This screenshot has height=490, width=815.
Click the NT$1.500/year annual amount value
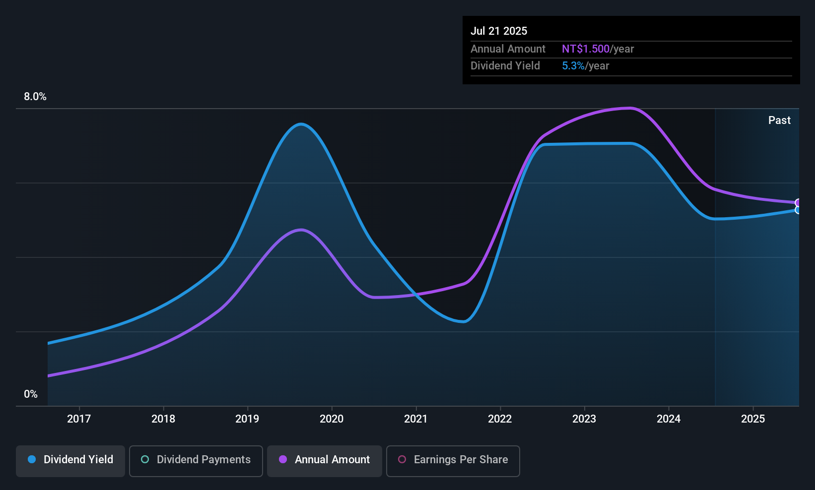[x=586, y=49]
